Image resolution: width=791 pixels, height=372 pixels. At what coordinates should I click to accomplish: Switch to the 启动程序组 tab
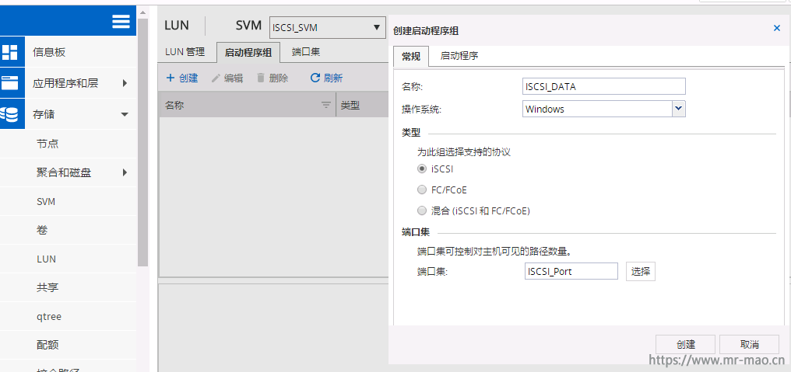tap(248, 52)
